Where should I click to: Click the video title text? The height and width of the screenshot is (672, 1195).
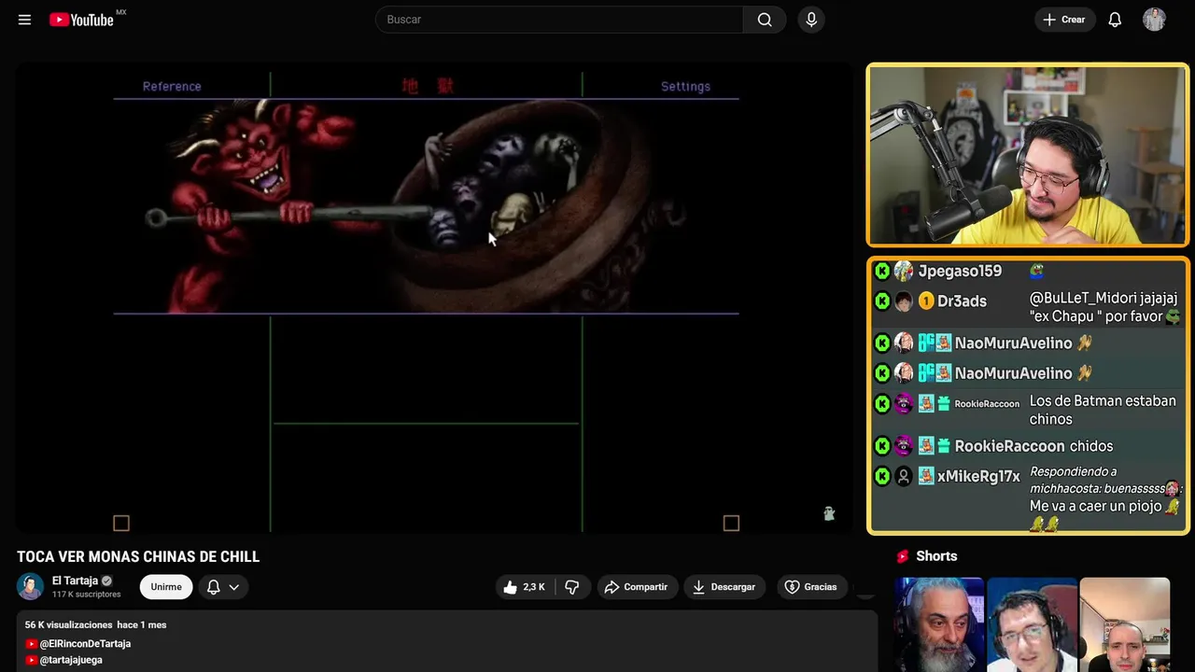pos(138,557)
